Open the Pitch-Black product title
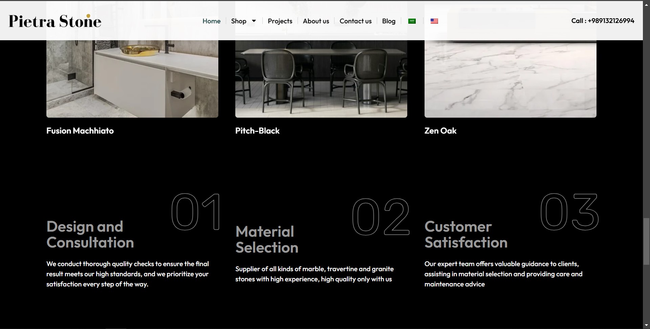The image size is (650, 329). (257, 131)
